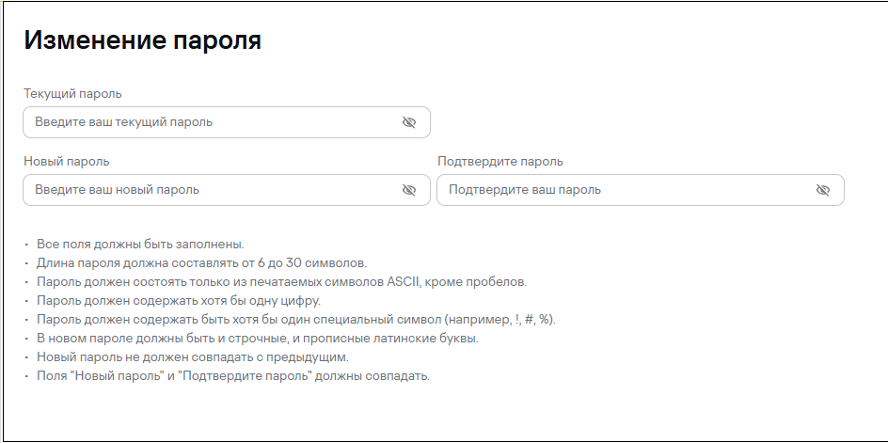The image size is (888, 443).
Task: Click rule 'содержать хотя бы одну цифру'
Action: (179, 301)
